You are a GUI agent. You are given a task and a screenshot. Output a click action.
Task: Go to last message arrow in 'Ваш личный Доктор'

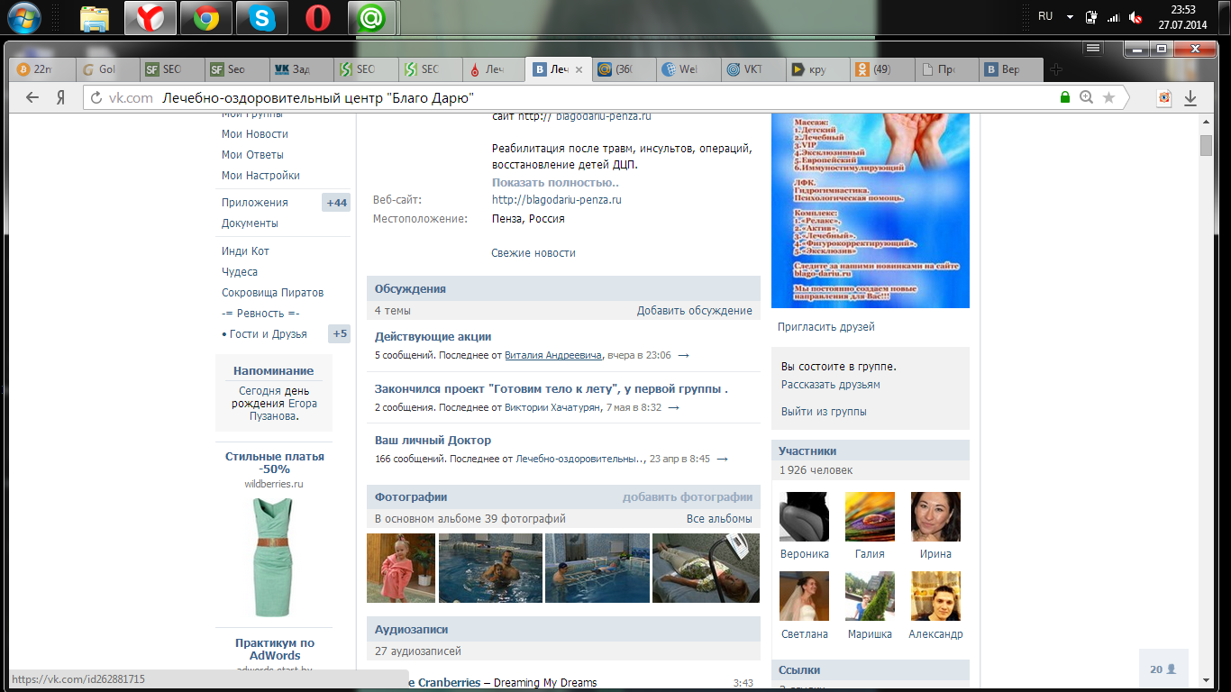pos(721,459)
